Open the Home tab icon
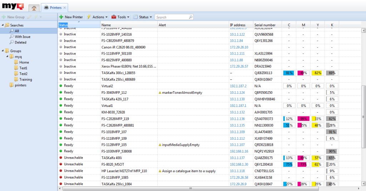The width and height of the screenshot is (366, 191). (x=34, y=8)
